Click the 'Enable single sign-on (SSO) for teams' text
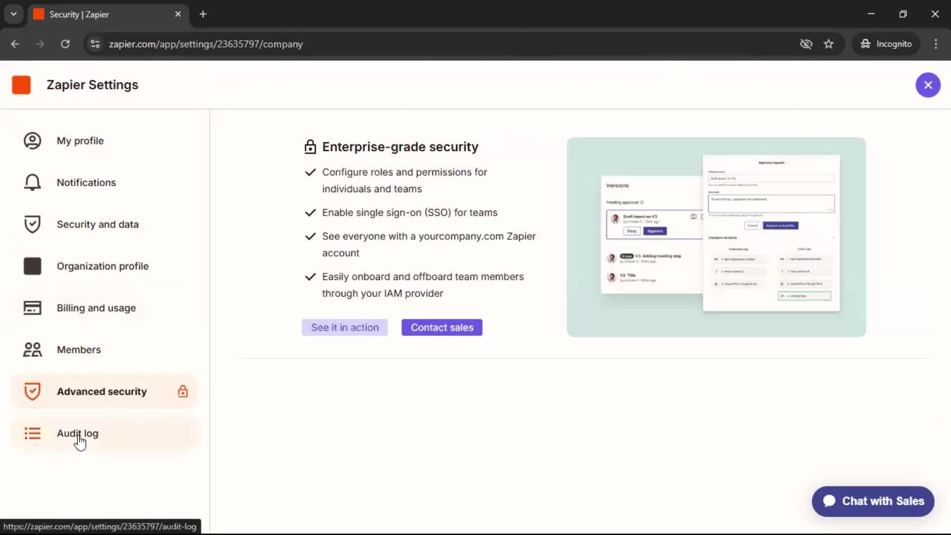The width and height of the screenshot is (951, 535). 410,213
